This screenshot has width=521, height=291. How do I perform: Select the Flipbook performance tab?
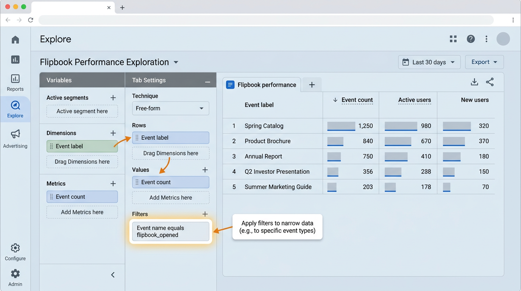[262, 85]
